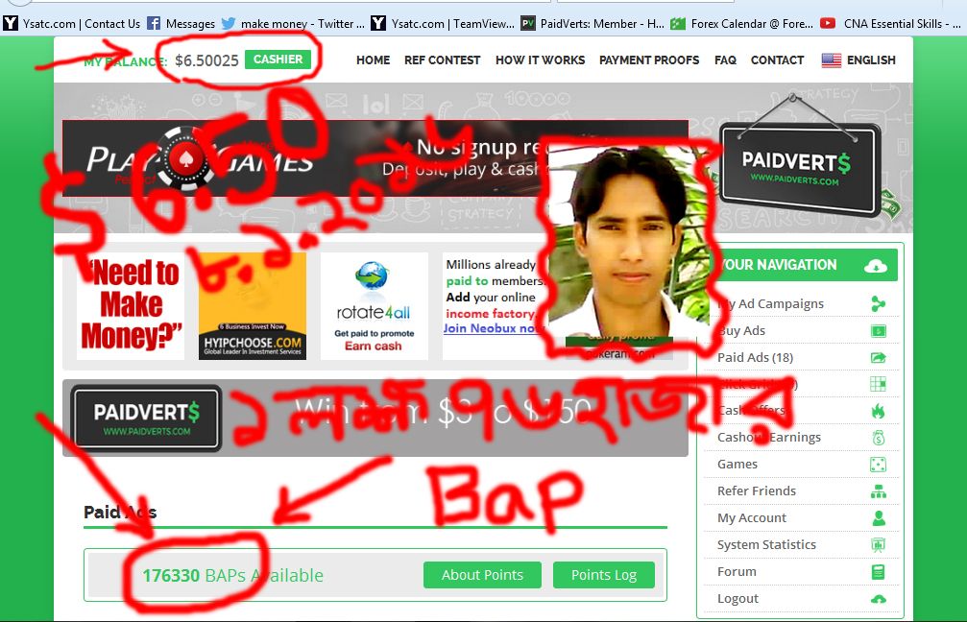Viewport: 967px width, 622px height.
Task: Click the cloud download icon in Your Navigation header
Action: point(875,266)
